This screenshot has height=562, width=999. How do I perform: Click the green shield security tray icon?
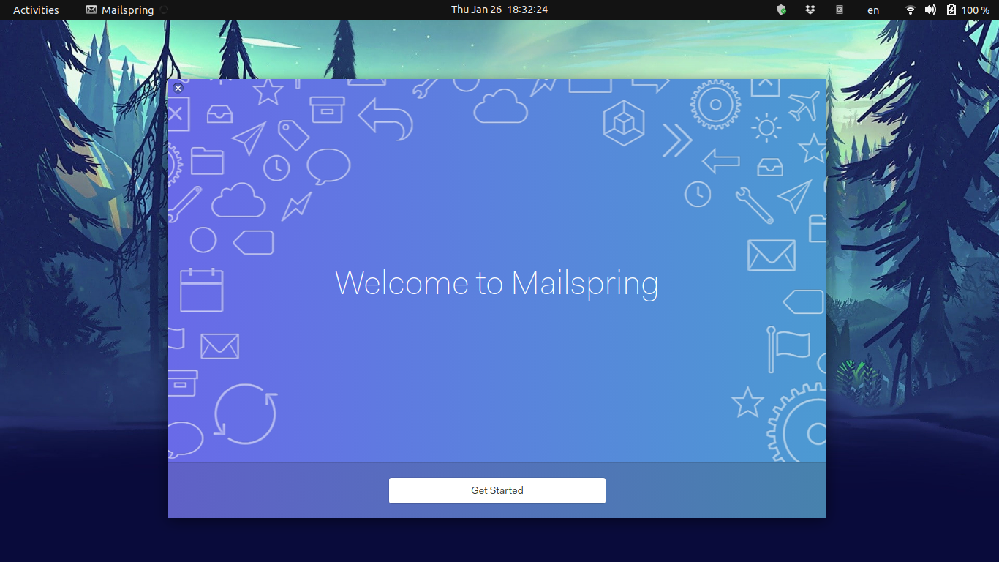coord(781,10)
